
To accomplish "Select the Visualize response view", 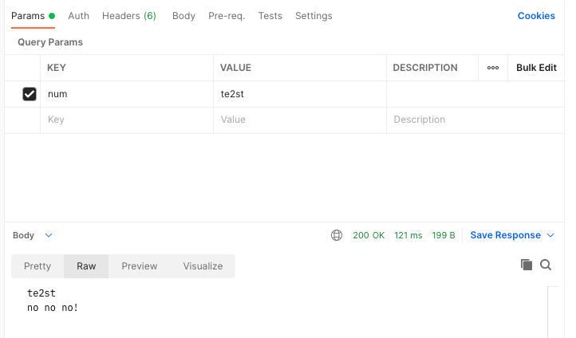I will pyautogui.click(x=203, y=266).
